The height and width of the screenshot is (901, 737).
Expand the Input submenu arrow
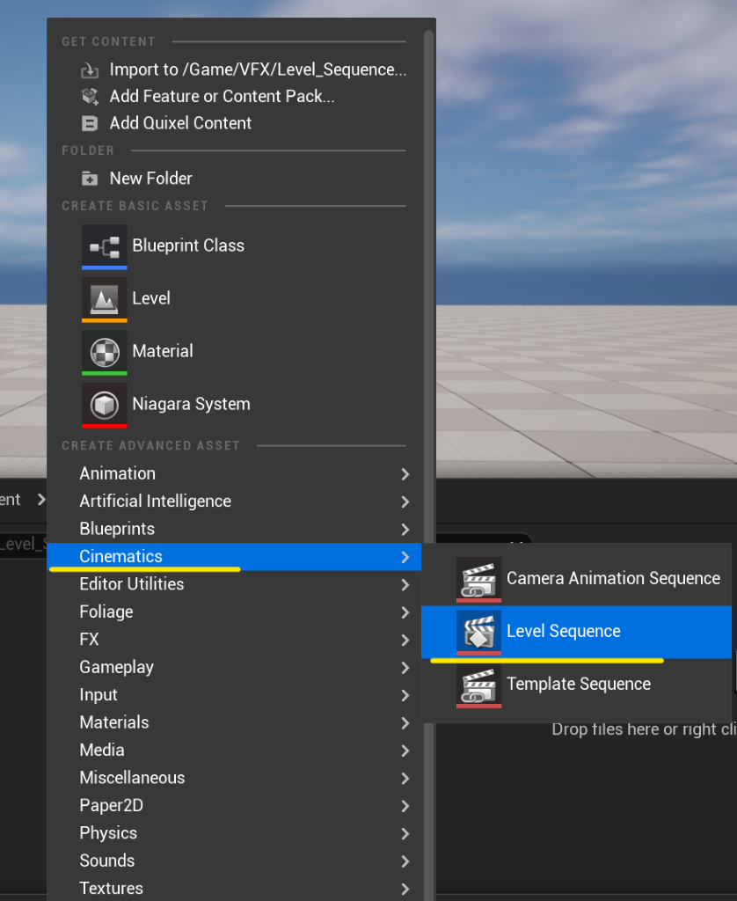405,695
